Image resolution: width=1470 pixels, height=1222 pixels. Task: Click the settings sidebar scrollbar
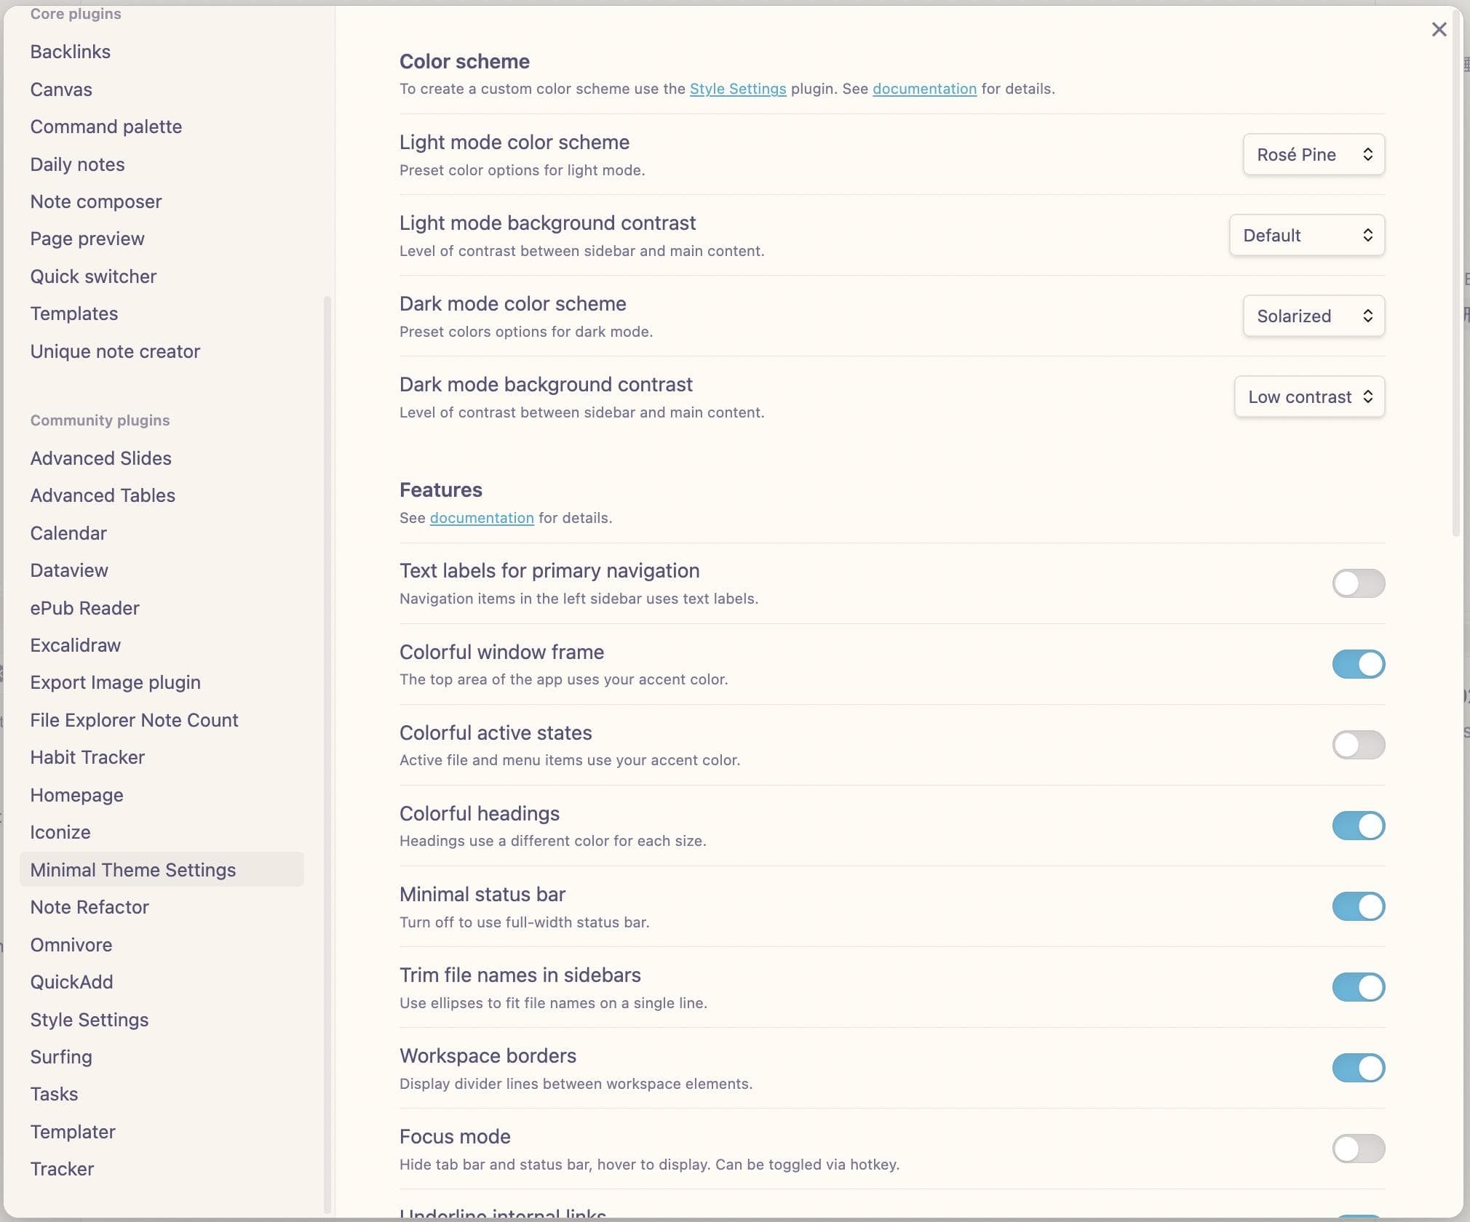[x=327, y=753]
